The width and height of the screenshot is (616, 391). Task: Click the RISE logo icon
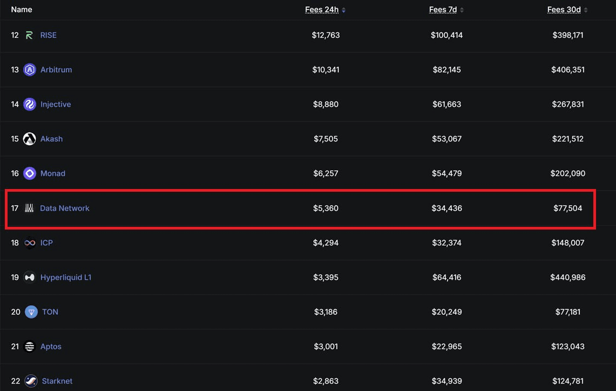(29, 35)
